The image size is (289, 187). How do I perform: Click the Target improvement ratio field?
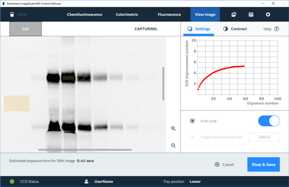click(264, 137)
